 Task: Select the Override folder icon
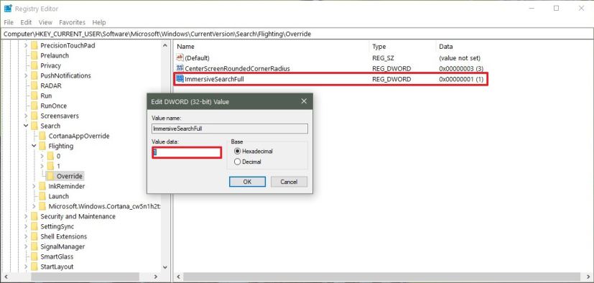point(51,176)
